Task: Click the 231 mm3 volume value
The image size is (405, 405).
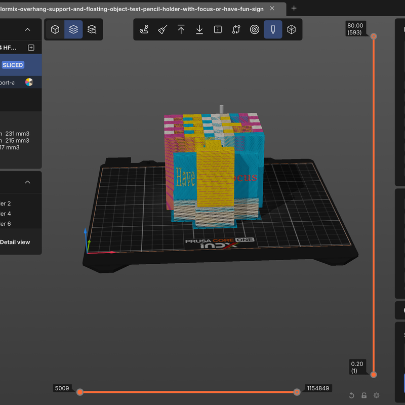Action: 17,134
